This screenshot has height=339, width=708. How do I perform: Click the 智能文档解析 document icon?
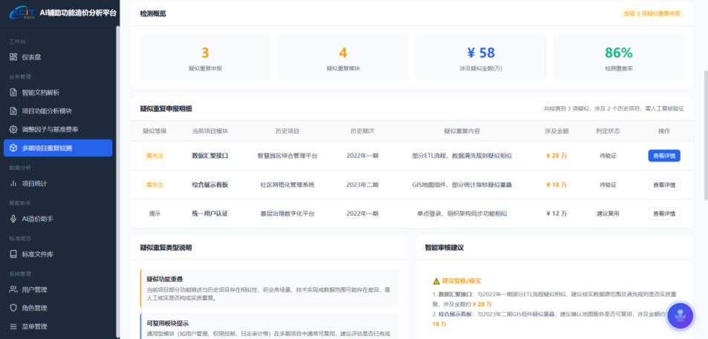pos(13,93)
